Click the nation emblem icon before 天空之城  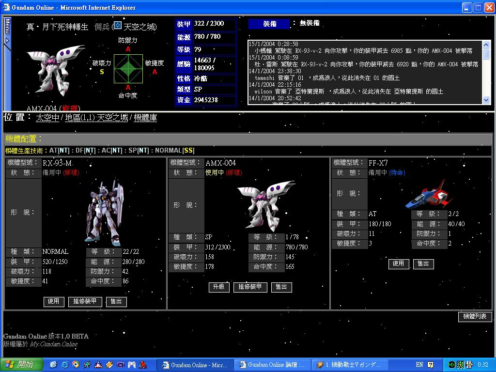[x=118, y=25]
